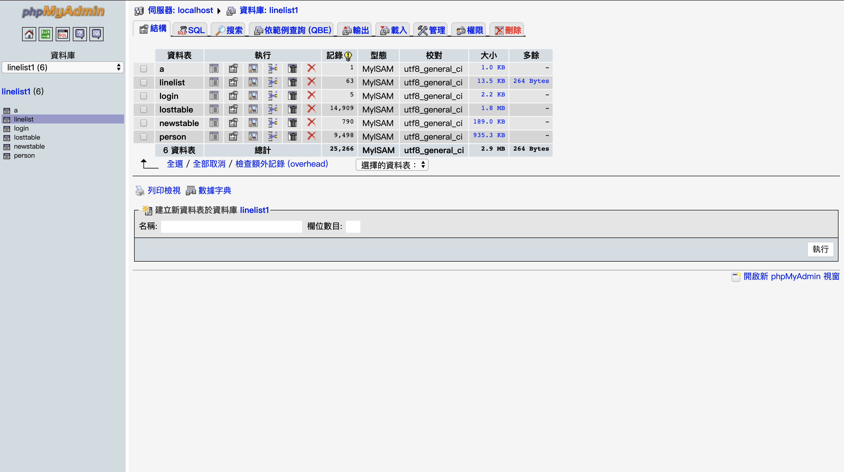Tick the checkbox for table linelist
The image size is (844, 472).
click(x=143, y=82)
